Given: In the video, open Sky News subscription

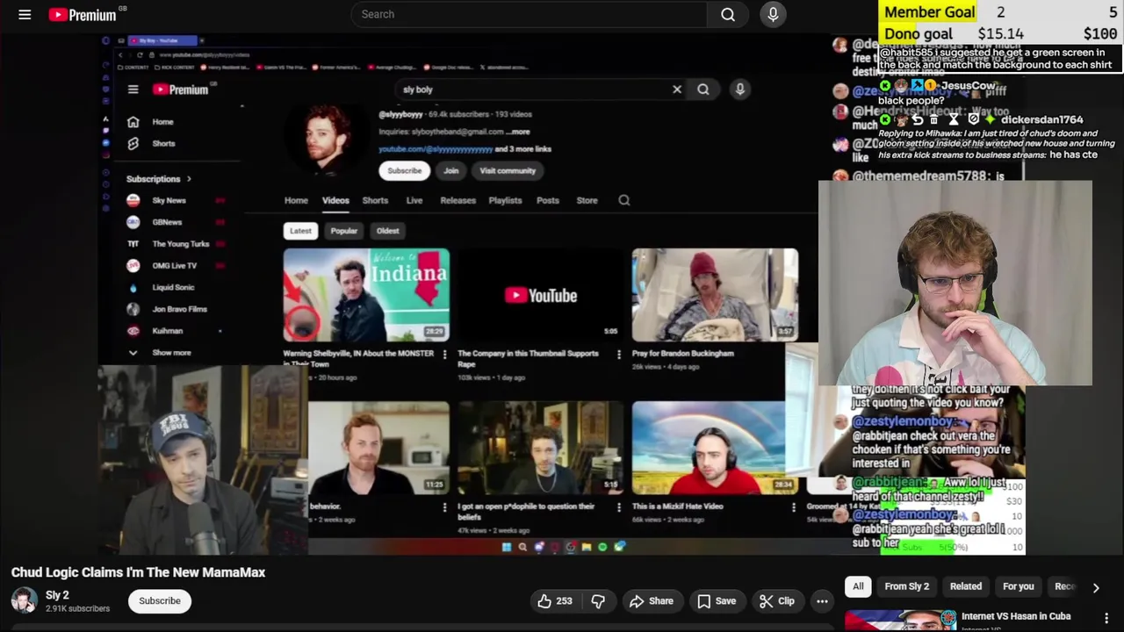Looking at the screenshot, I should tap(170, 201).
